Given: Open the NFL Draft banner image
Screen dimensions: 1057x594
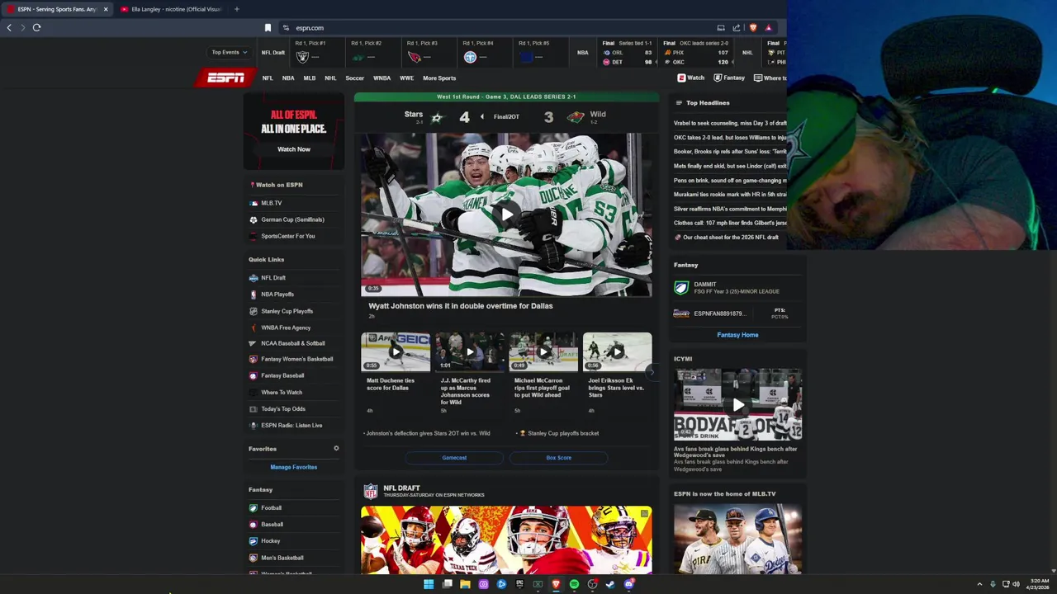Looking at the screenshot, I should point(506,540).
